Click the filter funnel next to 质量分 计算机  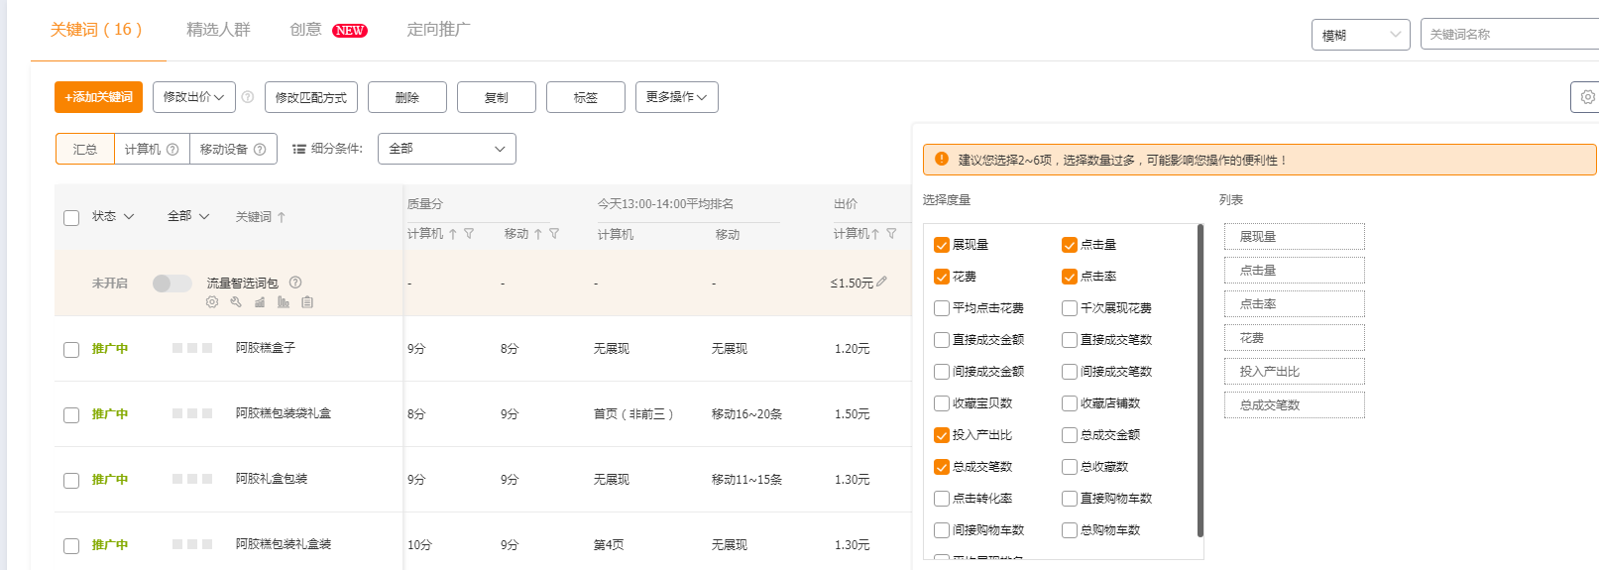pos(469,234)
